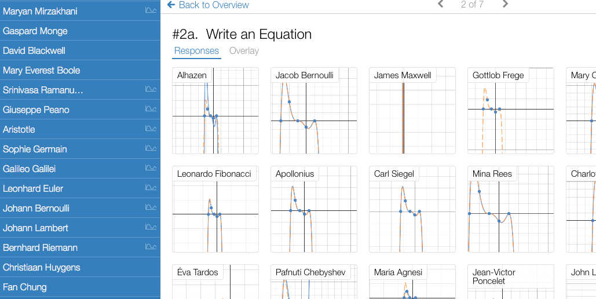Select Gaspard Monge in the student list

click(x=35, y=31)
